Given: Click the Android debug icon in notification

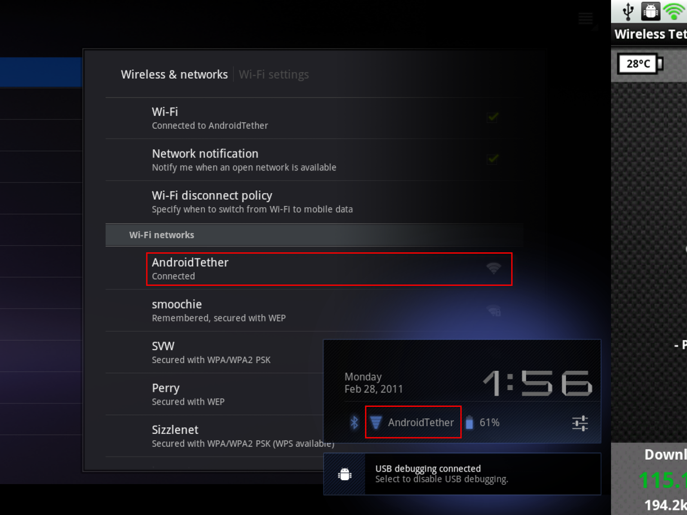Looking at the screenshot, I should pos(345,474).
